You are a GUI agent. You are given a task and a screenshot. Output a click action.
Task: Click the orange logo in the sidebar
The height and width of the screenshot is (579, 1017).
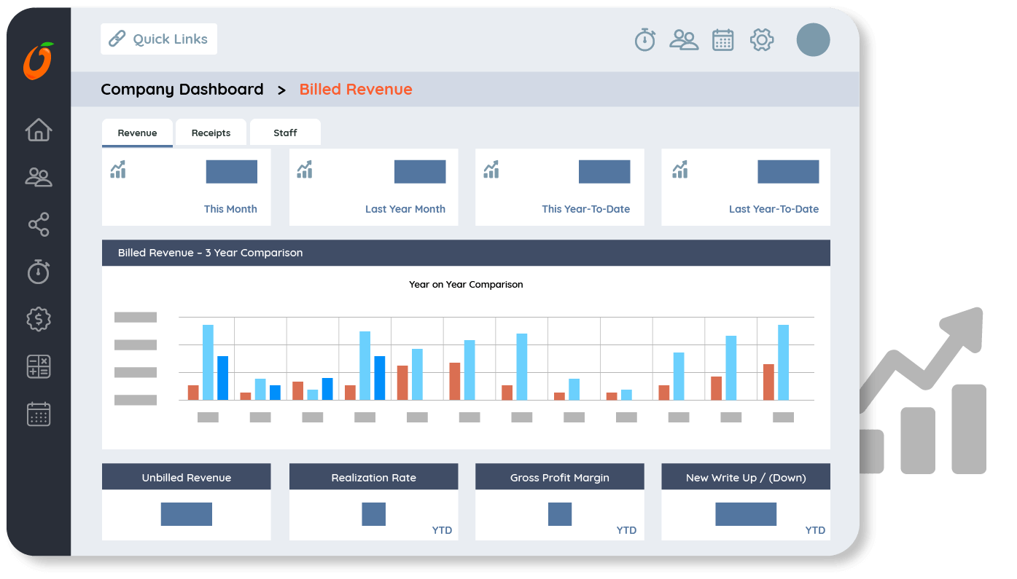(x=39, y=61)
